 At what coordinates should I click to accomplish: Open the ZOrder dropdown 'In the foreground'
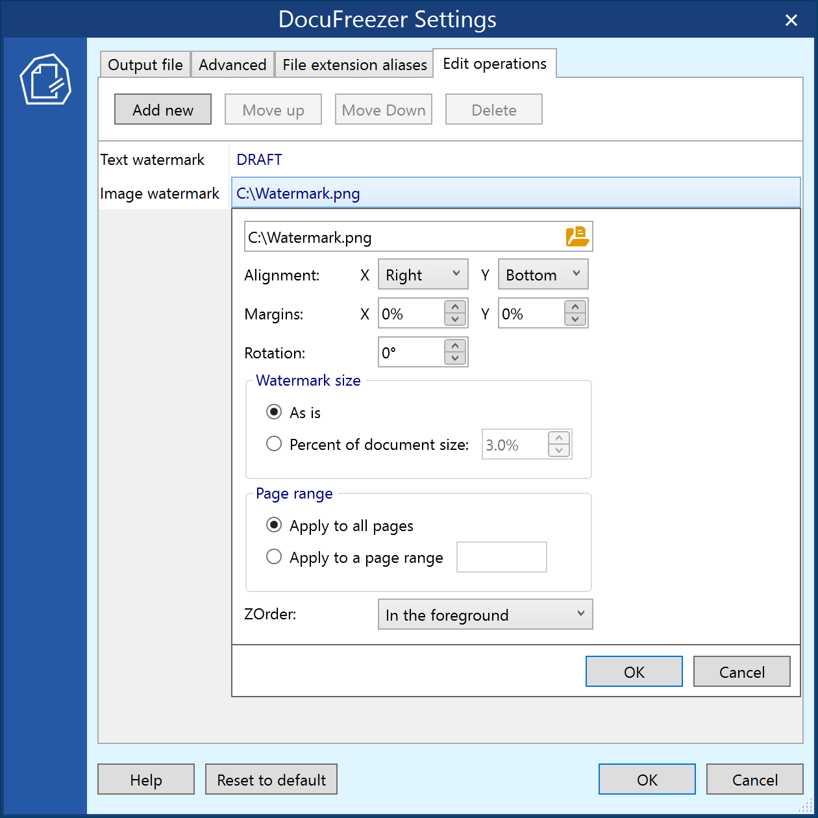pyautogui.click(x=486, y=615)
